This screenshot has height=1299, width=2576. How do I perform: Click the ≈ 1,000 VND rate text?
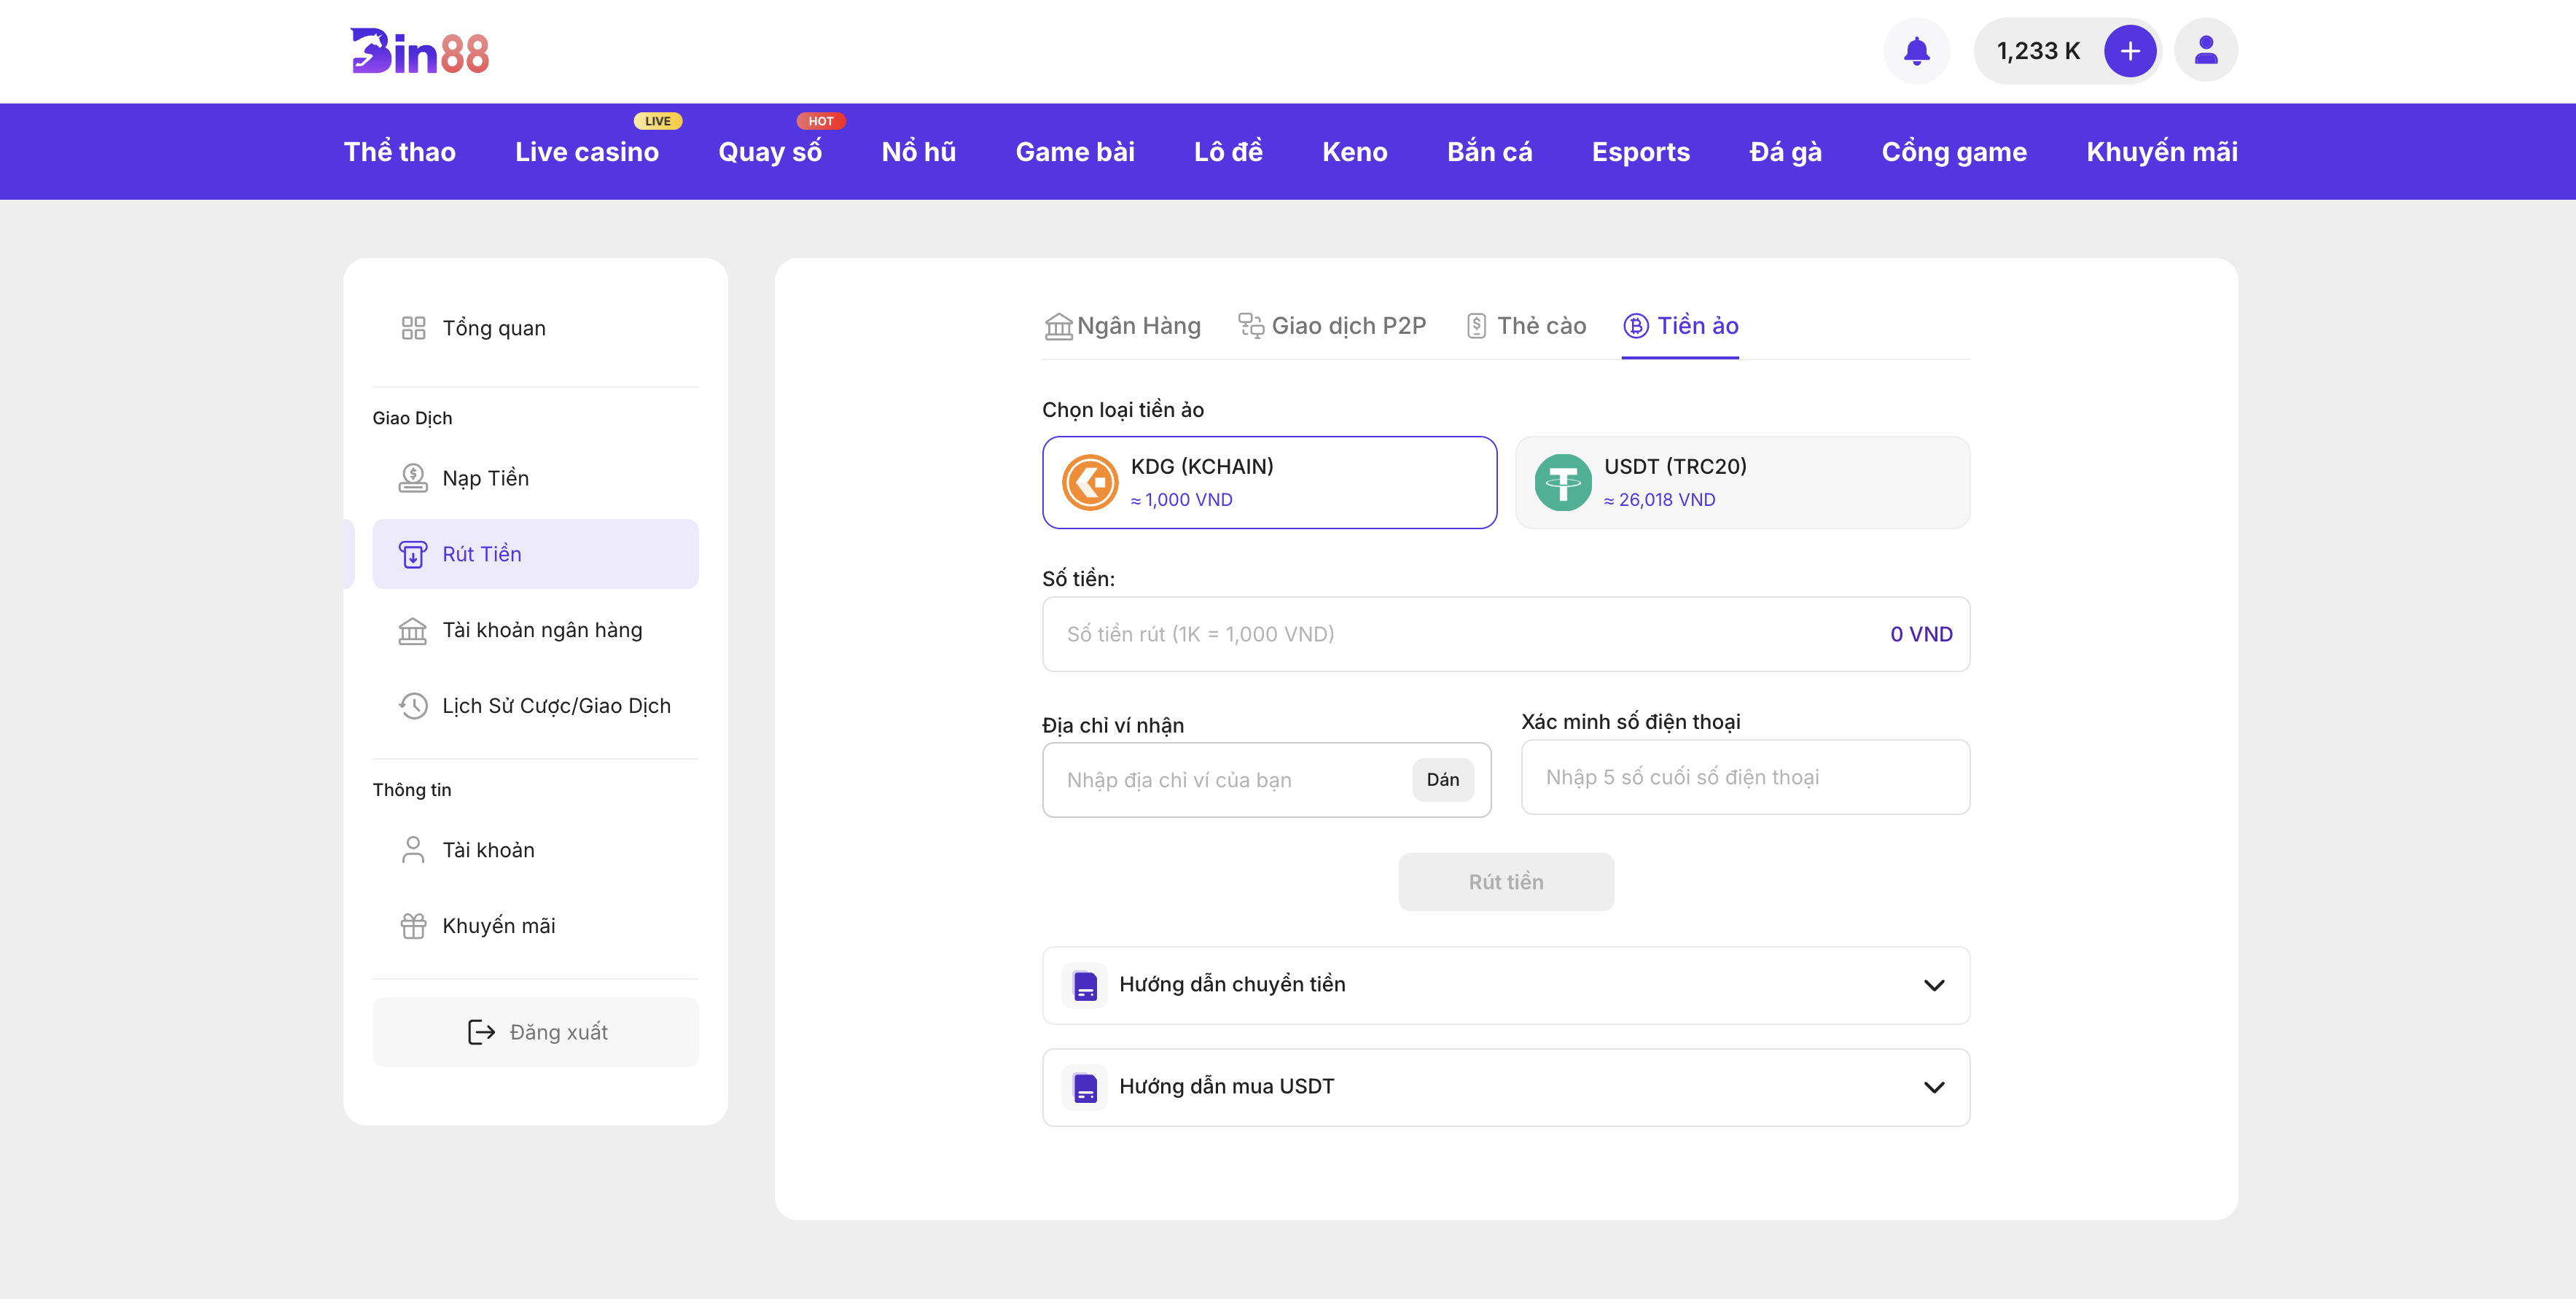(x=1181, y=500)
